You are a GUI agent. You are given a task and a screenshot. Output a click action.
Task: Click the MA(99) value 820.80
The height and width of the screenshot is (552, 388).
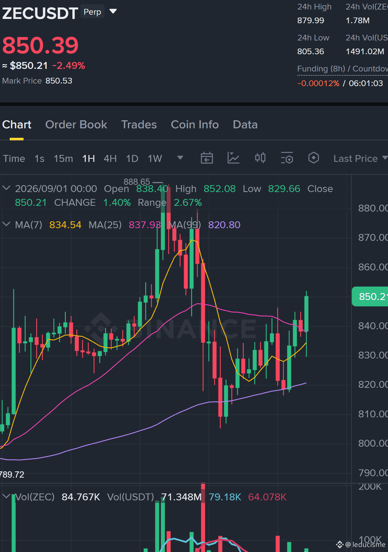coord(224,225)
